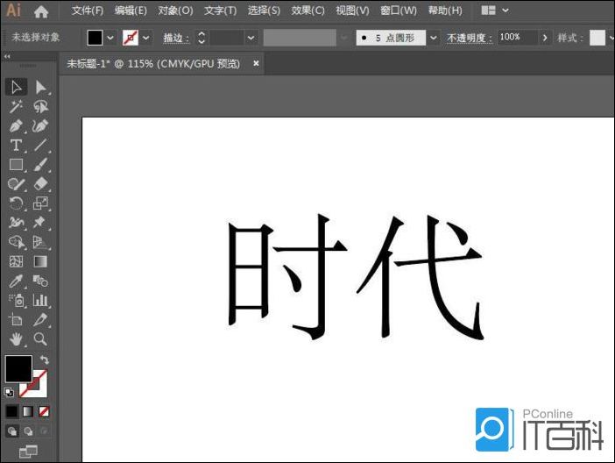Select the Pen tool
Viewport: 615px width, 463px height.
pyautogui.click(x=16, y=126)
